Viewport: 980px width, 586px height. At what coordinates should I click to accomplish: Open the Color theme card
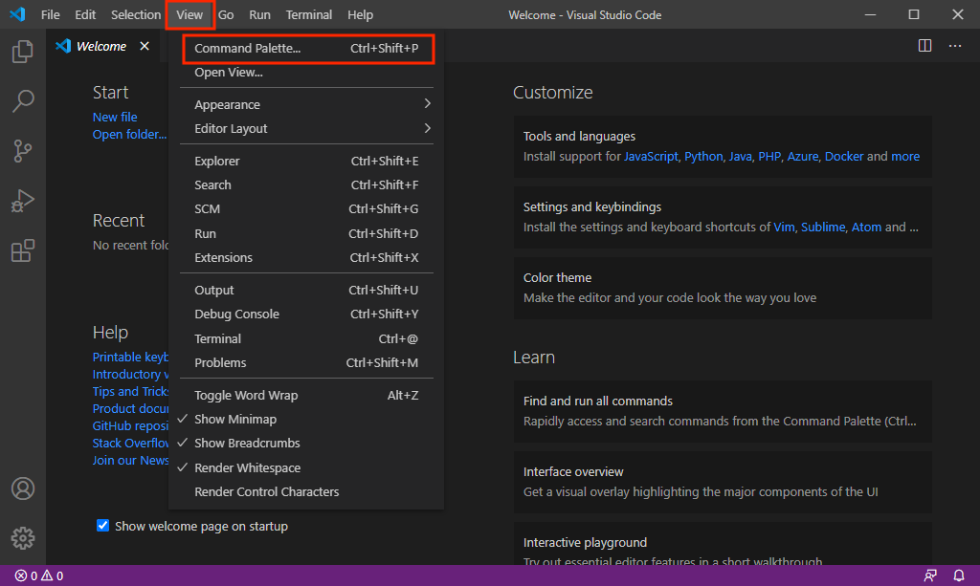click(723, 288)
